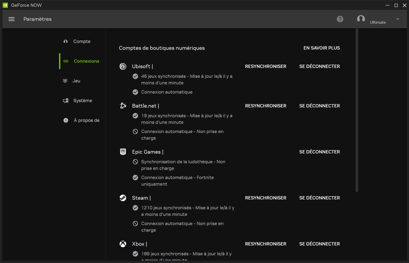This screenshot has height=263, width=409.
Task: Click the Xbox store icon
Action: point(123,244)
